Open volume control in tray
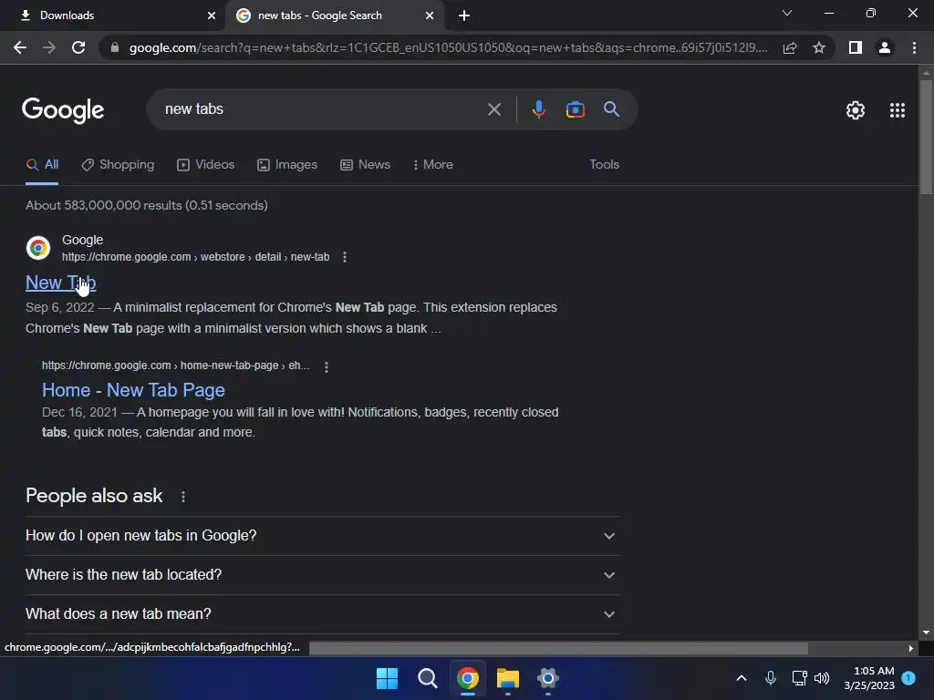934x700 pixels. tap(822, 678)
